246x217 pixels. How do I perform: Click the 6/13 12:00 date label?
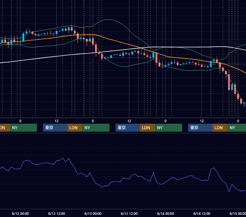coord(129,213)
